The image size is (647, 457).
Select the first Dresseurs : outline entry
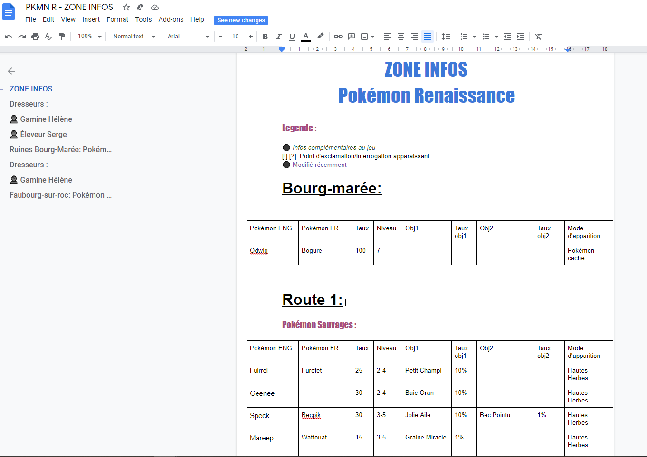[x=29, y=104]
